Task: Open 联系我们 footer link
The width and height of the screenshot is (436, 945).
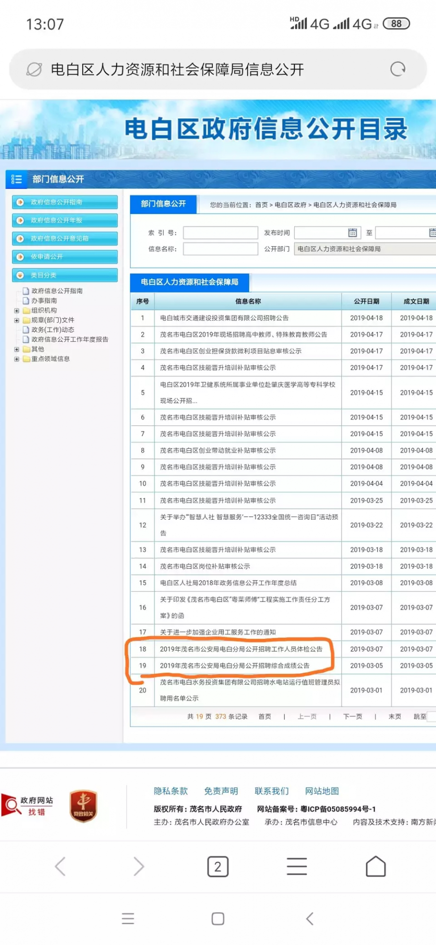Action: [272, 791]
